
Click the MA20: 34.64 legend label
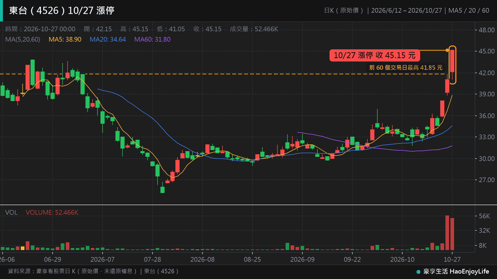108,40
